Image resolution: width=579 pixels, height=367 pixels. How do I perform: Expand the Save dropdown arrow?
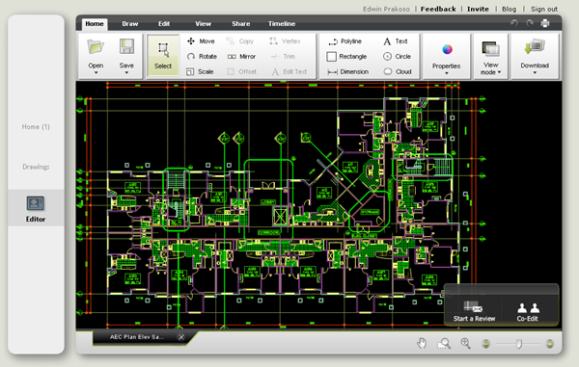126,73
